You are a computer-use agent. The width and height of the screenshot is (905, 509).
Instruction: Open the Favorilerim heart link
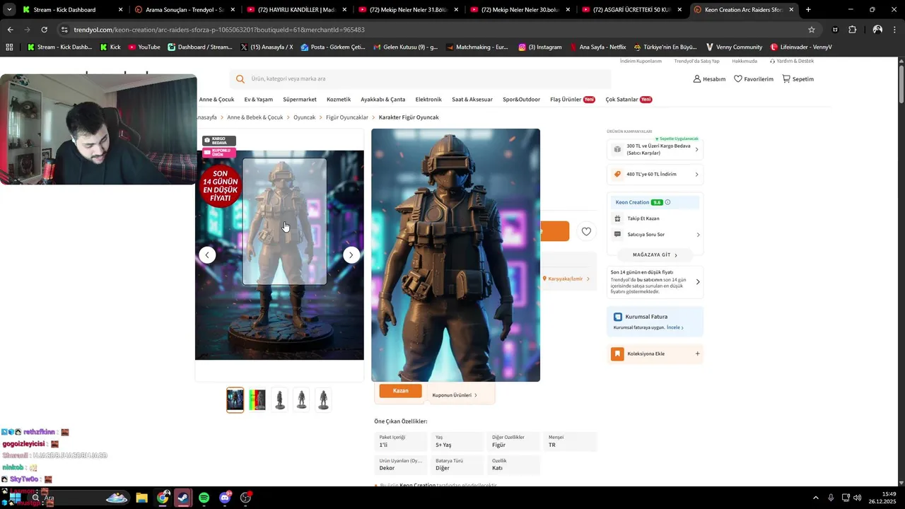tap(754, 79)
